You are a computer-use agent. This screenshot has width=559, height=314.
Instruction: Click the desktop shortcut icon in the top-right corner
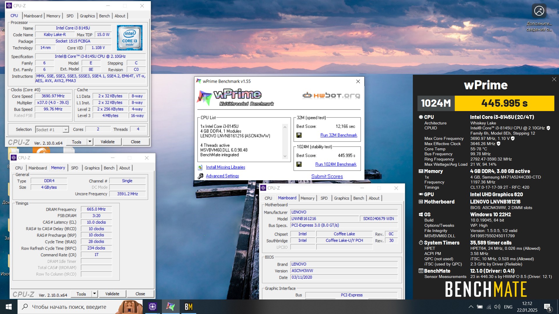pyautogui.click(x=539, y=11)
